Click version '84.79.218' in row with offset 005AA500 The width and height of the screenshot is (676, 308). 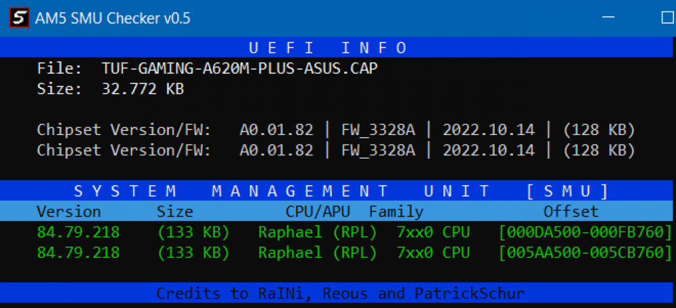point(78,253)
